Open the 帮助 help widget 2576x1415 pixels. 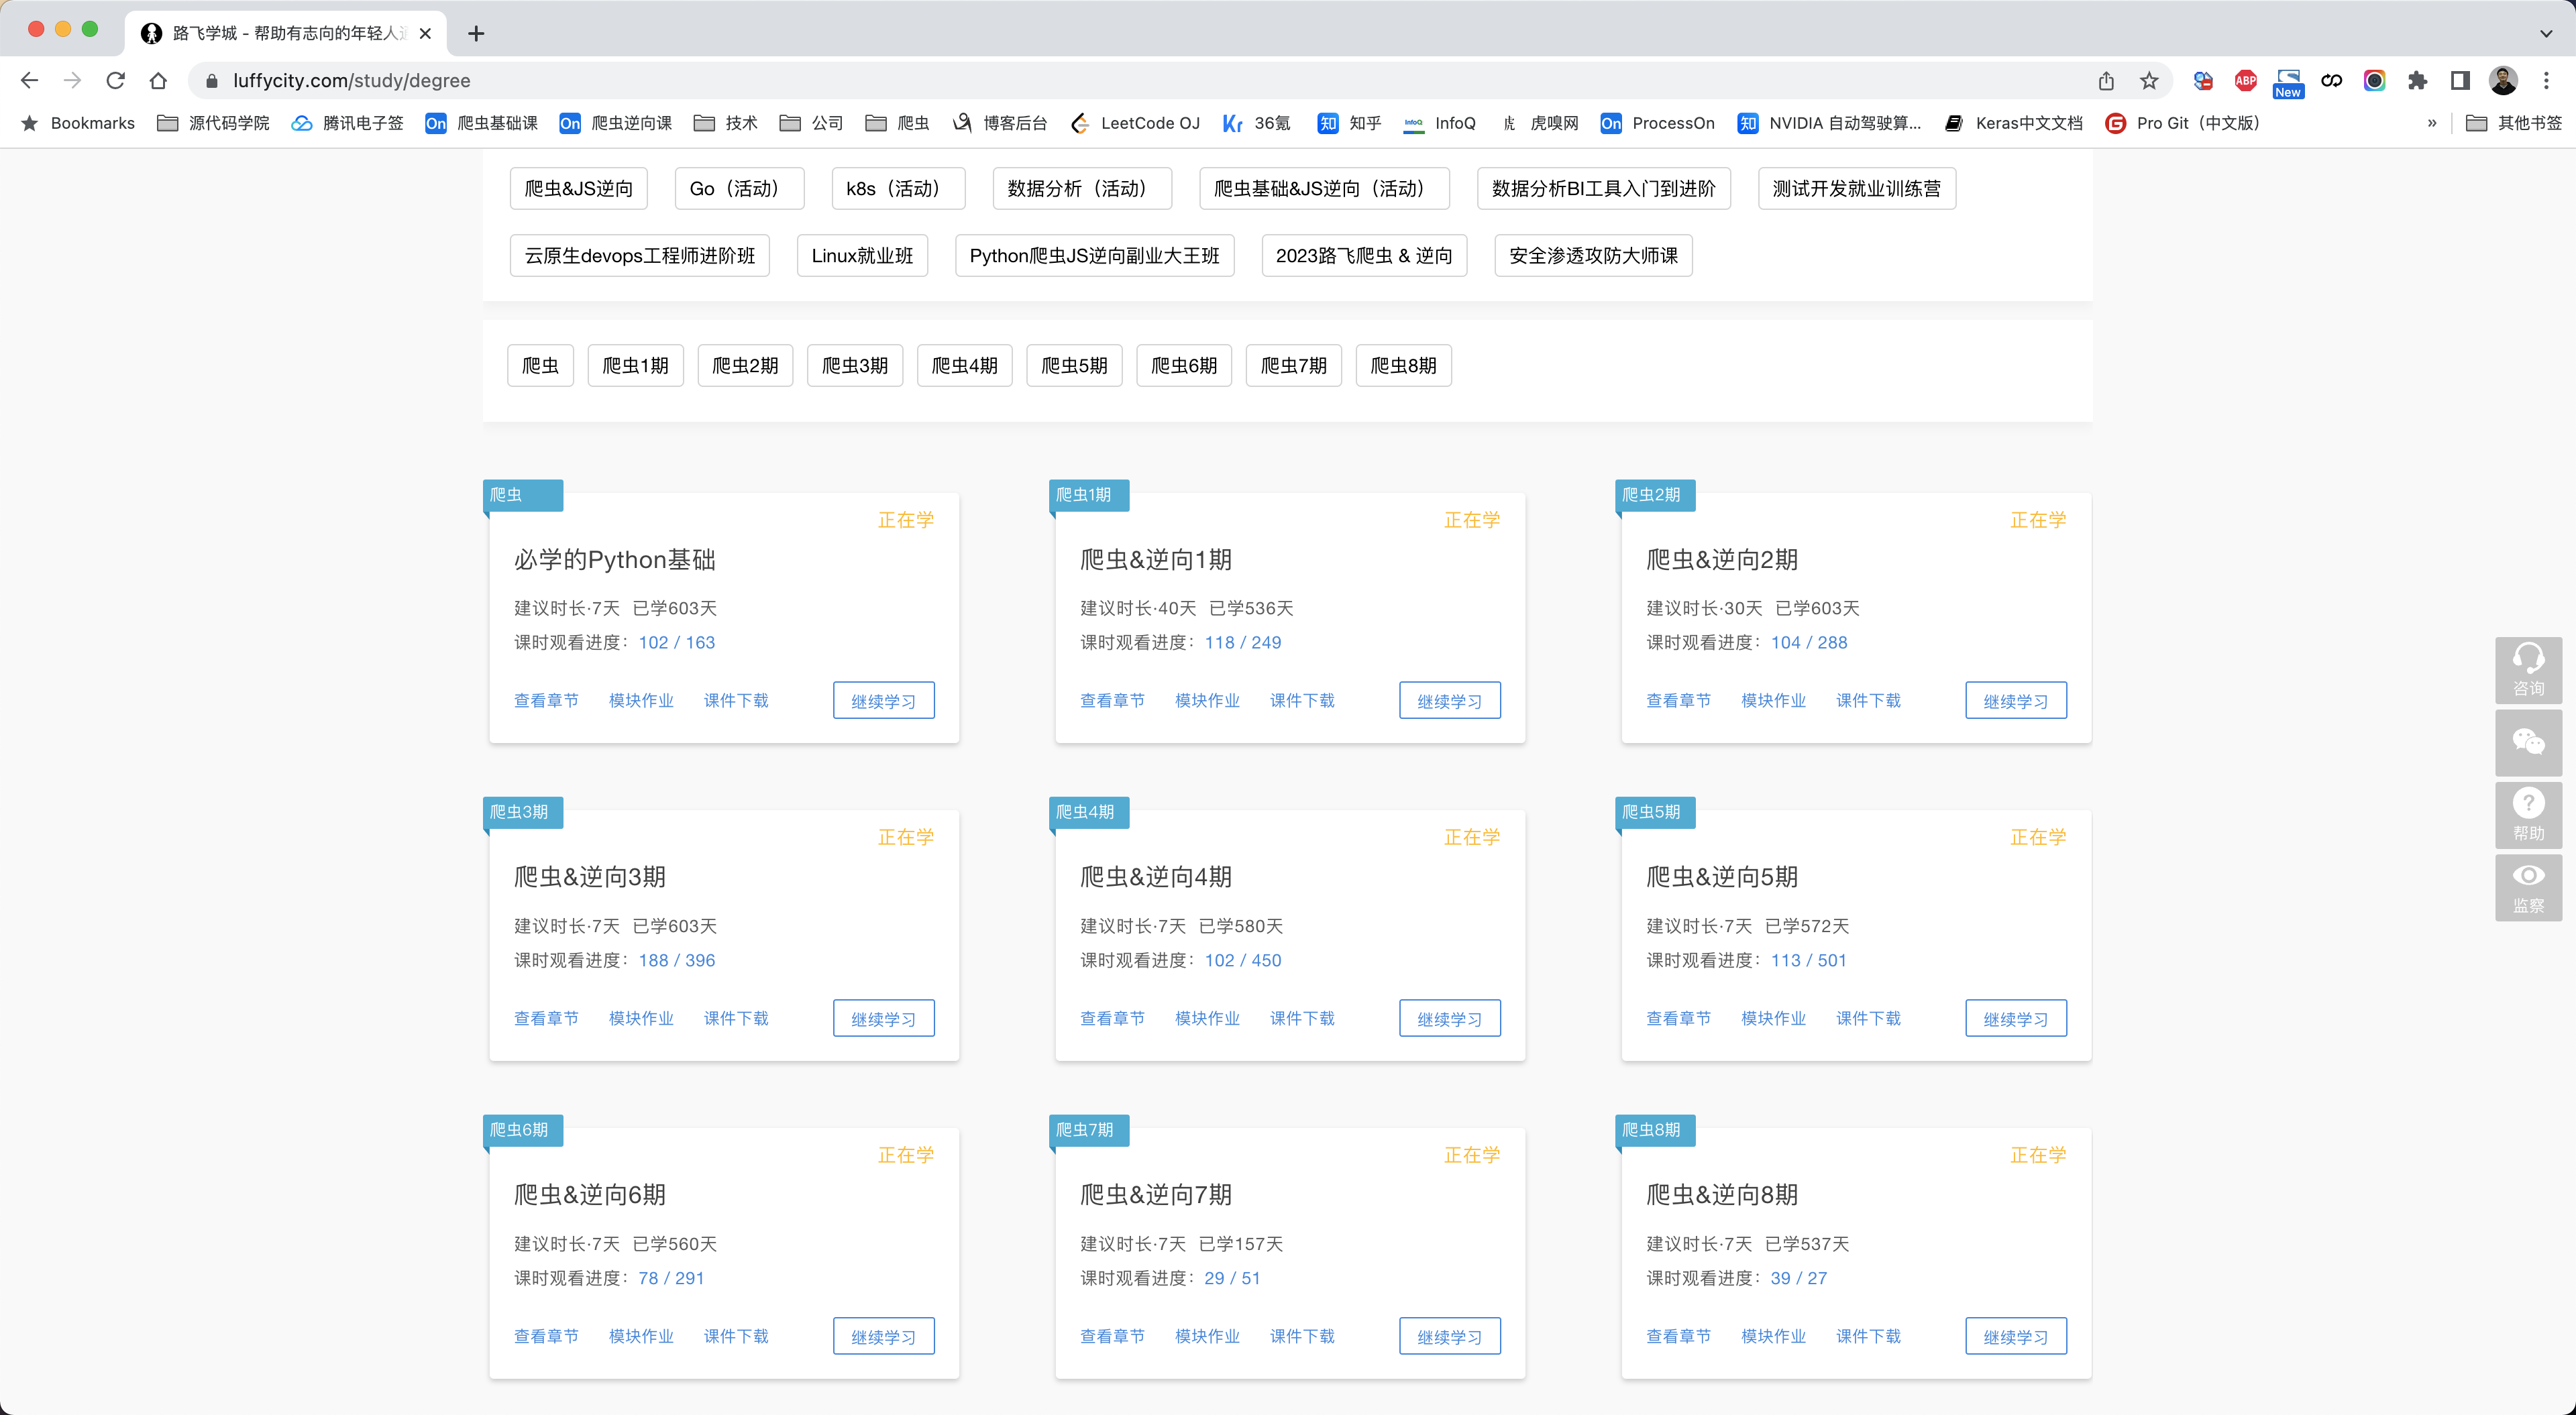coord(2528,815)
